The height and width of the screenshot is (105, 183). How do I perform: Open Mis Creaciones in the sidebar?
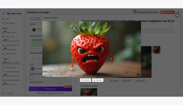point(10,23)
